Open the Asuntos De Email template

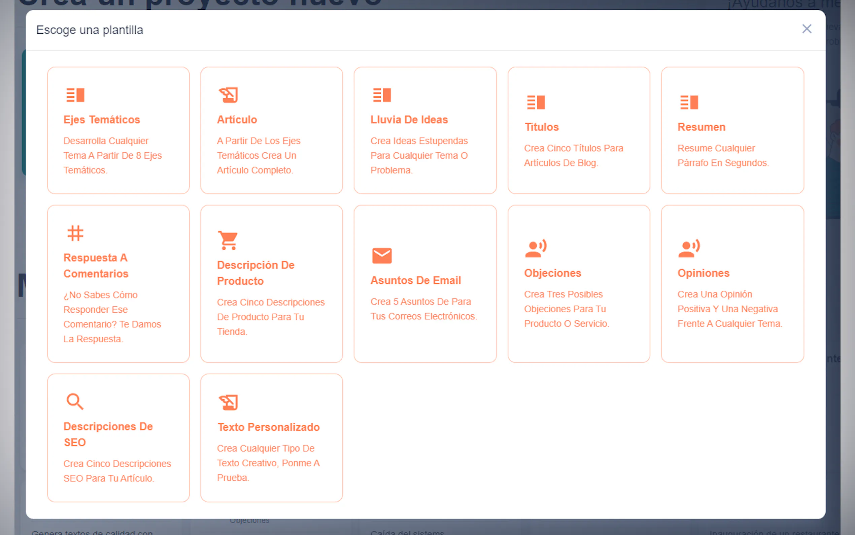tap(415, 280)
